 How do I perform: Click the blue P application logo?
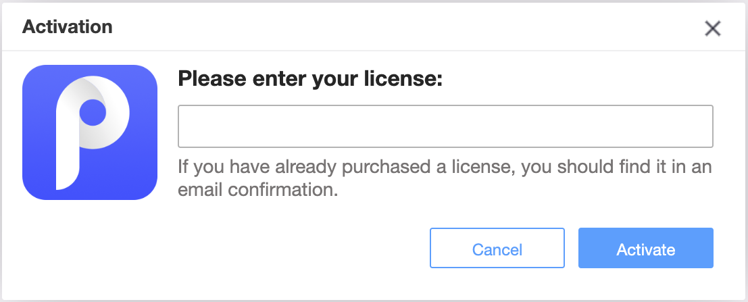pyautogui.click(x=90, y=132)
